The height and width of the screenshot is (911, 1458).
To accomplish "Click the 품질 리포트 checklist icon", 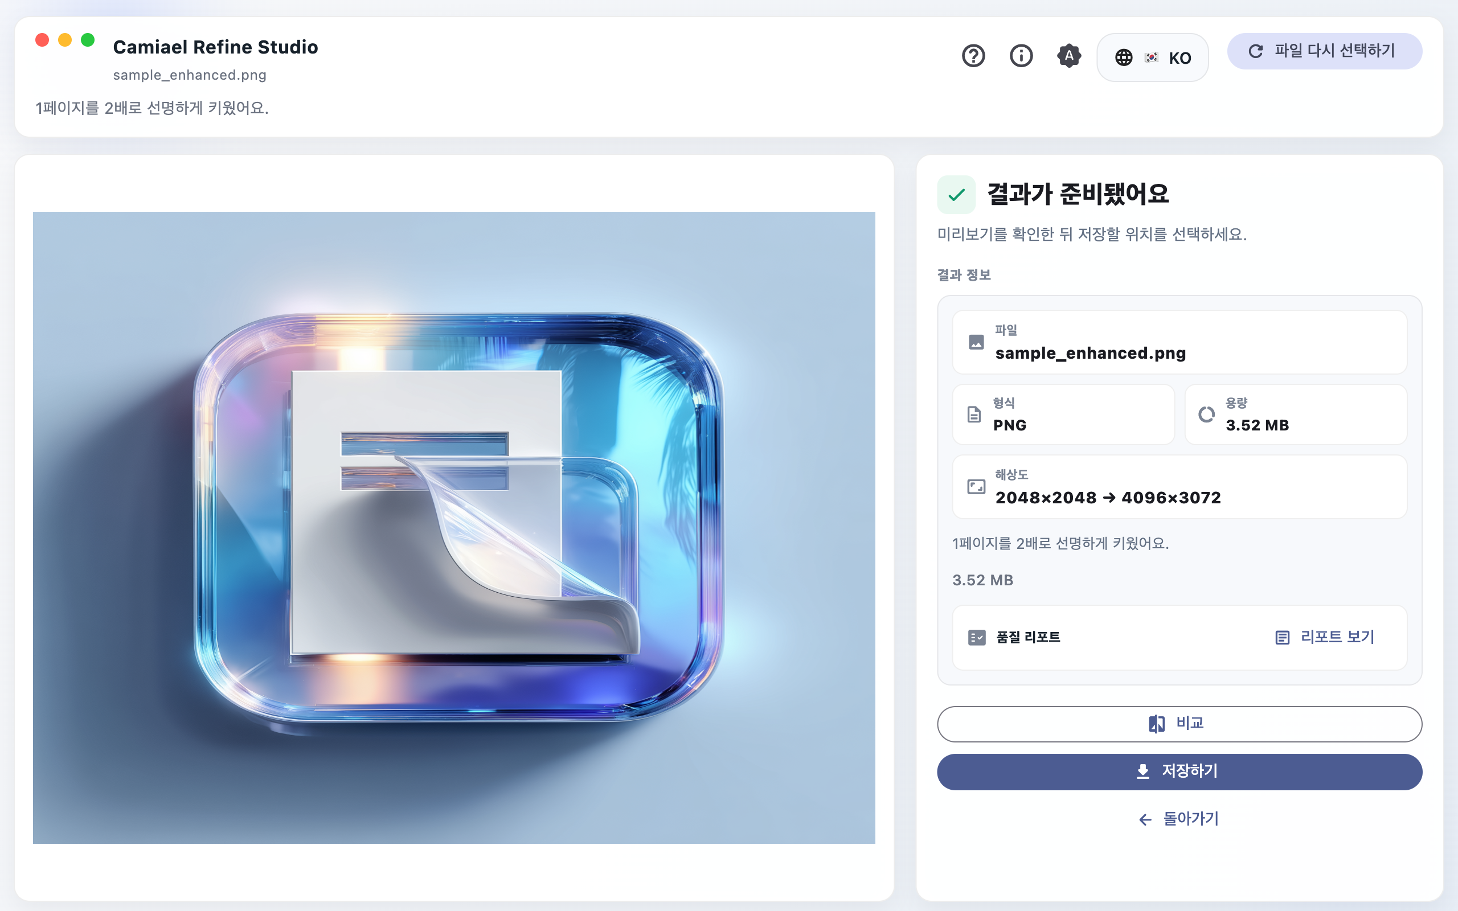I will 977,638.
